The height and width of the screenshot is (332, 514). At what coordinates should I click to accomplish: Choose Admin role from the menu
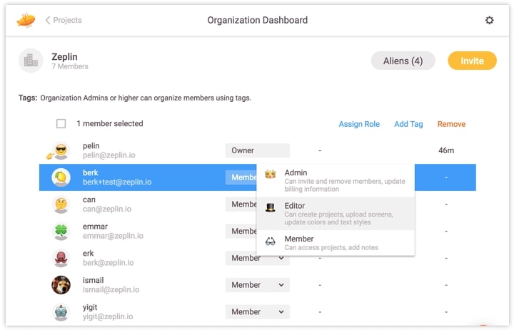click(336, 180)
